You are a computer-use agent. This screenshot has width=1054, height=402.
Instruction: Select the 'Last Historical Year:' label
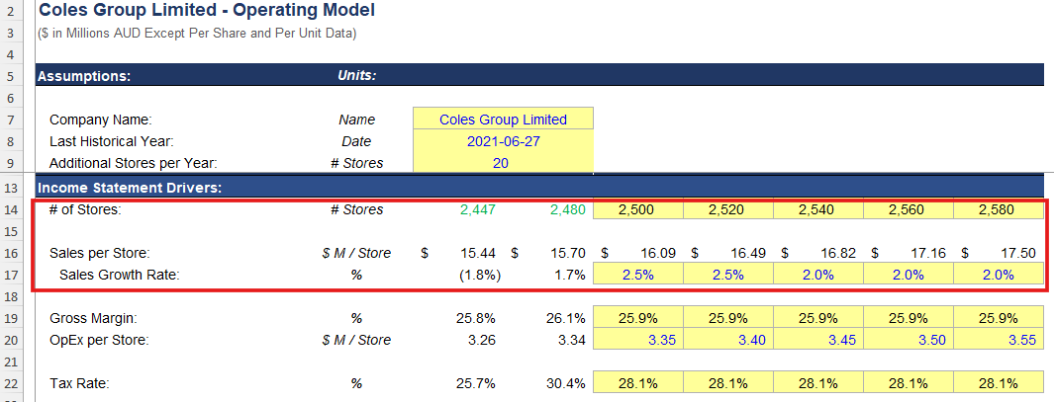point(112,141)
